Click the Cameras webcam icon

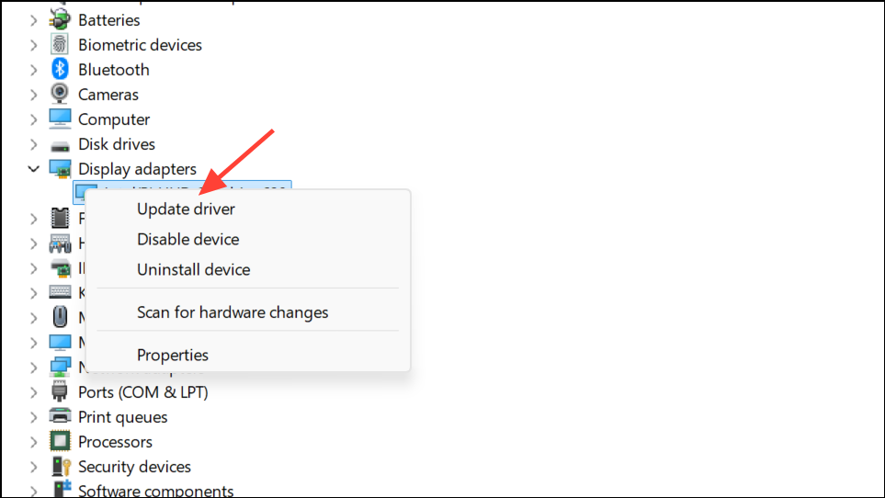pyautogui.click(x=60, y=95)
